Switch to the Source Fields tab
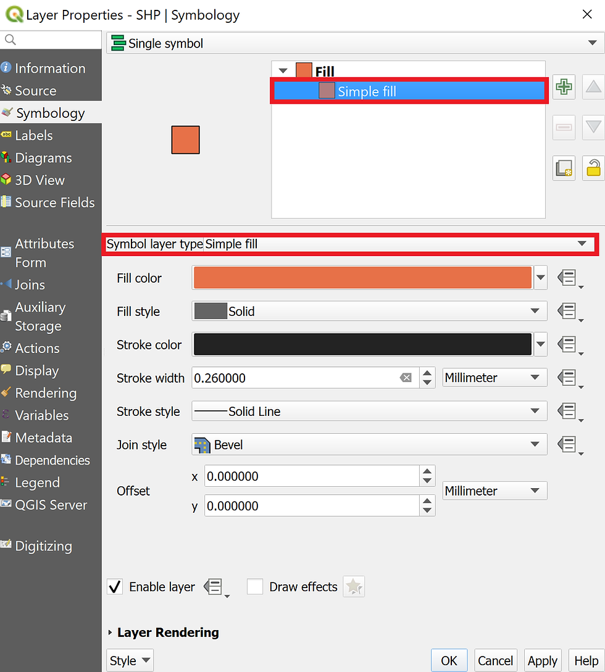Screen dimensions: 605x672 coord(51,202)
